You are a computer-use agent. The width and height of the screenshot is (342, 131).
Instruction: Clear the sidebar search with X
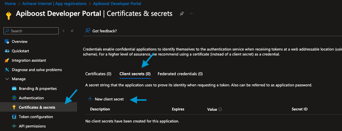click(63, 31)
